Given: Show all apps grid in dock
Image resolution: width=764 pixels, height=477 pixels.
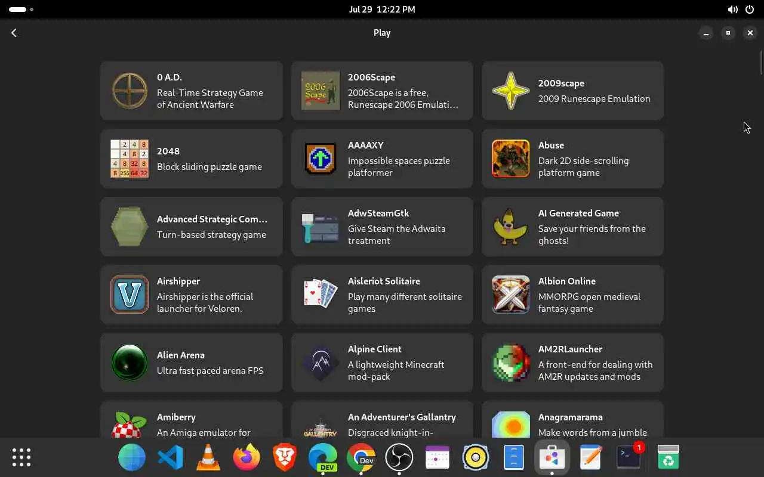Looking at the screenshot, I should pos(21,457).
